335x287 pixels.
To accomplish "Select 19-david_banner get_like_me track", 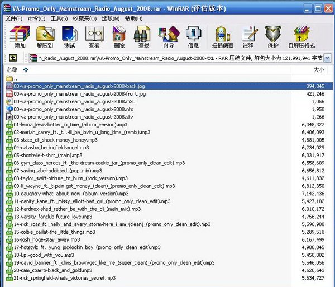I will 114,263.
